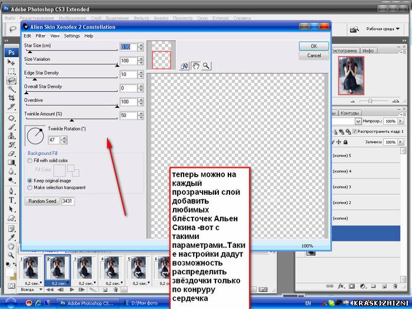Click the Random Seed value field
The height and width of the screenshot is (309, 412).
click(68, 201)
